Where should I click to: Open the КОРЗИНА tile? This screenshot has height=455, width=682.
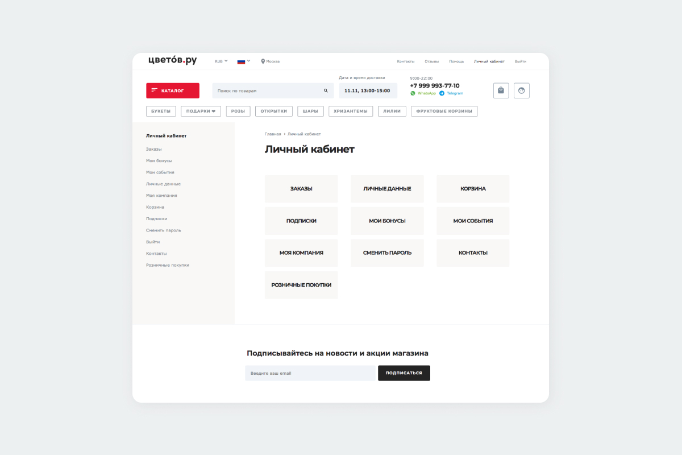click(473, 189)
